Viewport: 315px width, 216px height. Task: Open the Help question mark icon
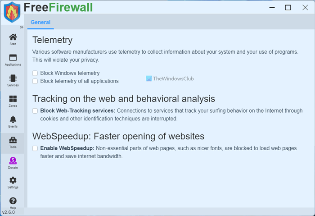click(13, 202)
